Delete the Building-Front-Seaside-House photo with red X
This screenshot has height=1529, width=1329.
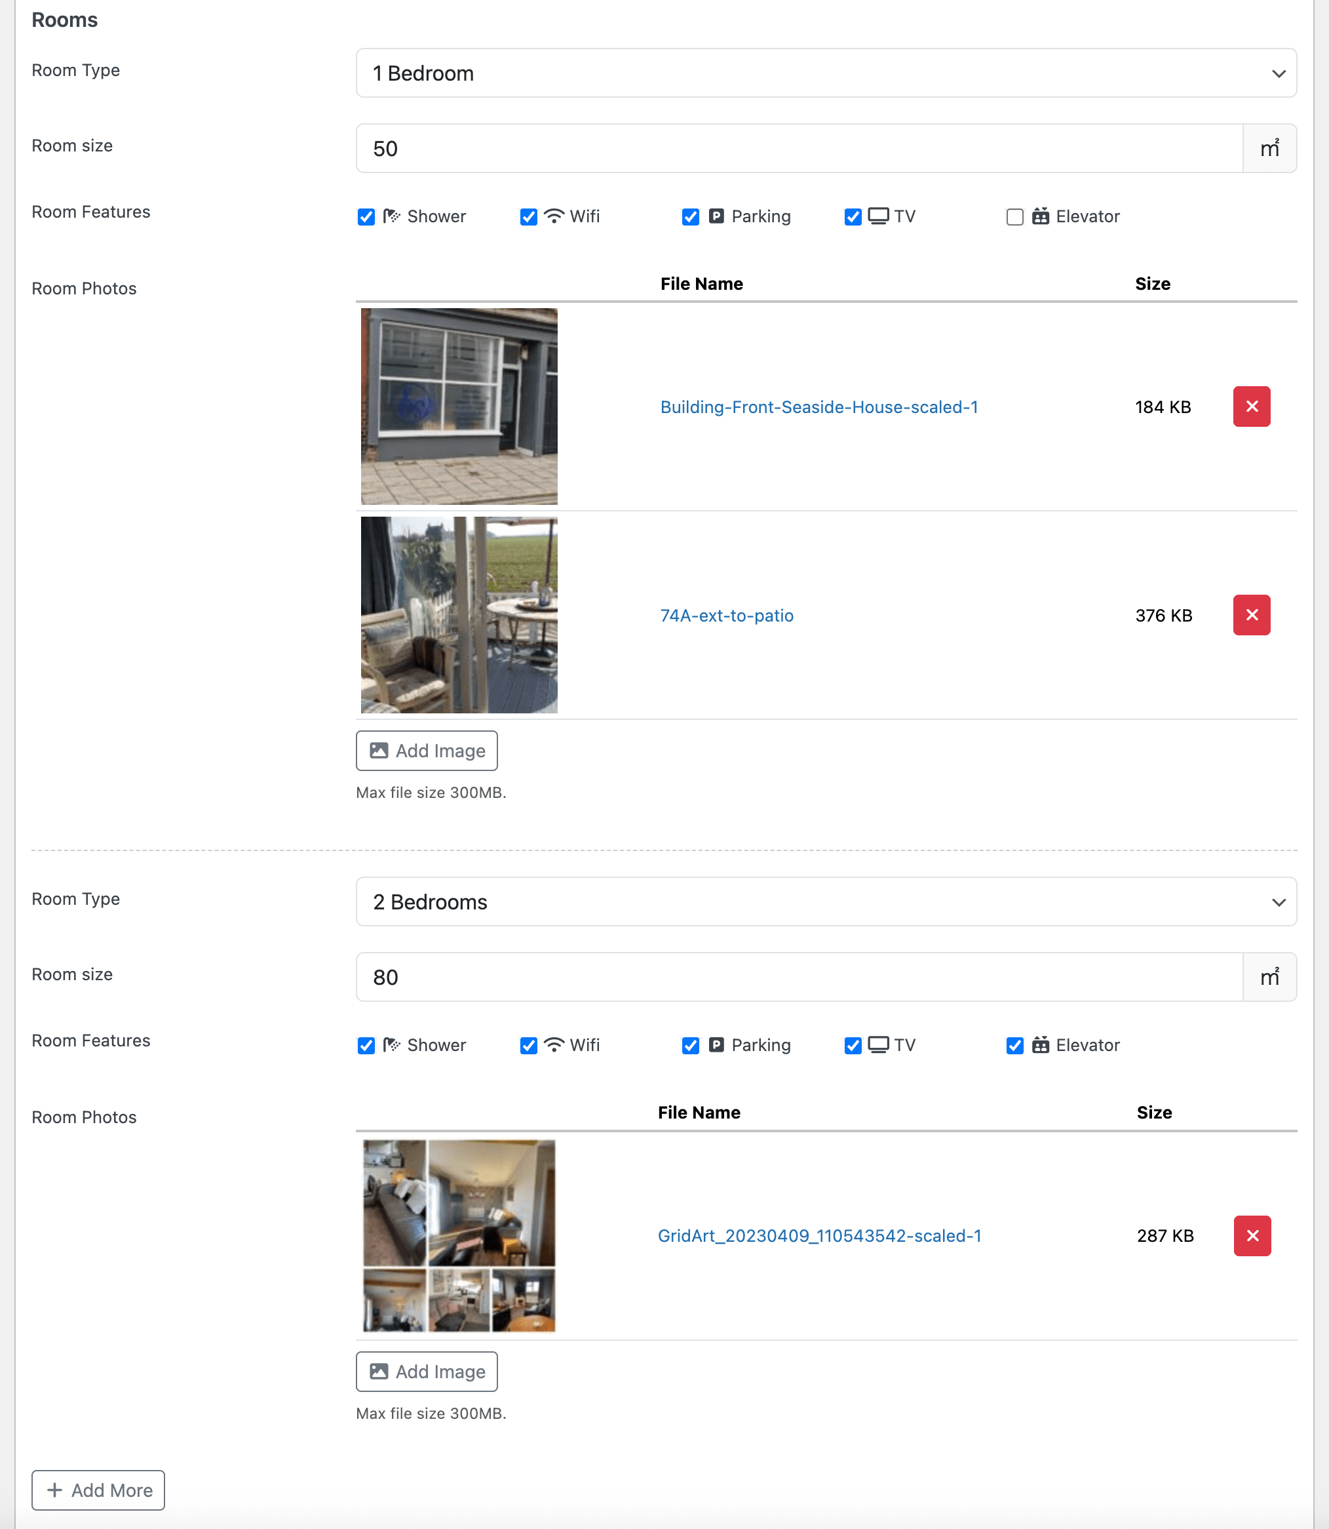point(1251,407)
